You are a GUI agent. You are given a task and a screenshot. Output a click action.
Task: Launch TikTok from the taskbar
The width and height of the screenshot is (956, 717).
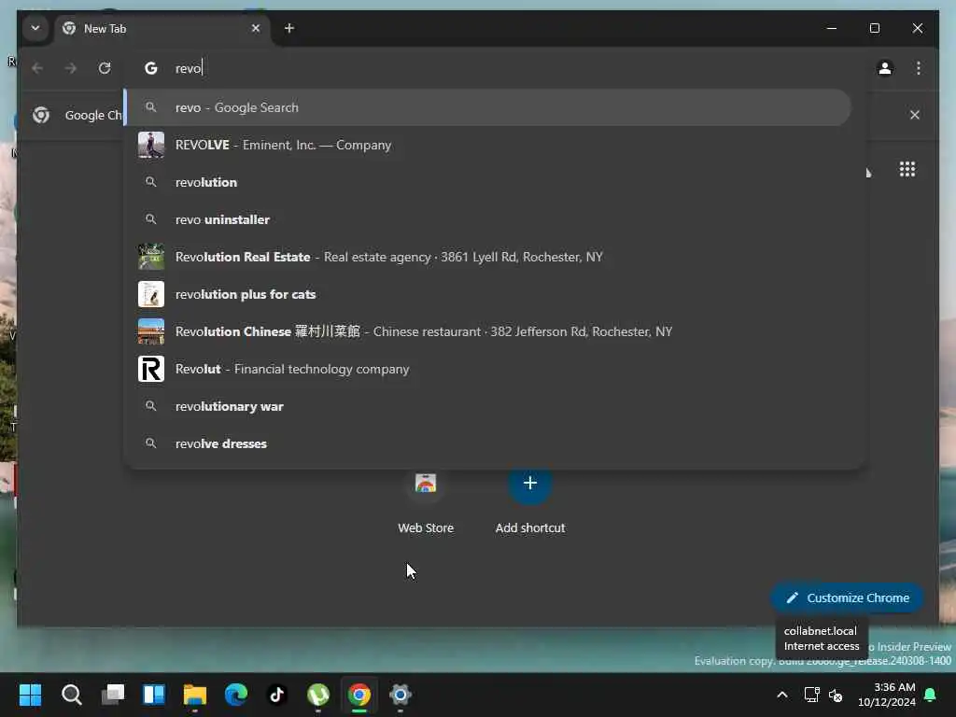pyautogui.click(x=277, y=695)
